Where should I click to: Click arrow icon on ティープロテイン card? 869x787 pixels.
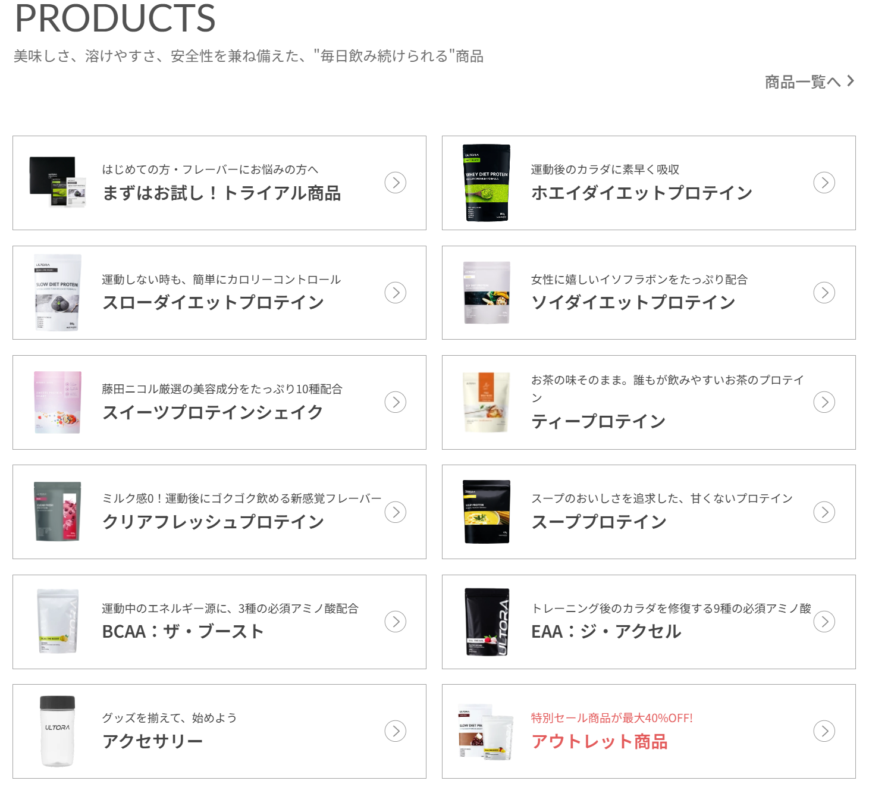824,402
